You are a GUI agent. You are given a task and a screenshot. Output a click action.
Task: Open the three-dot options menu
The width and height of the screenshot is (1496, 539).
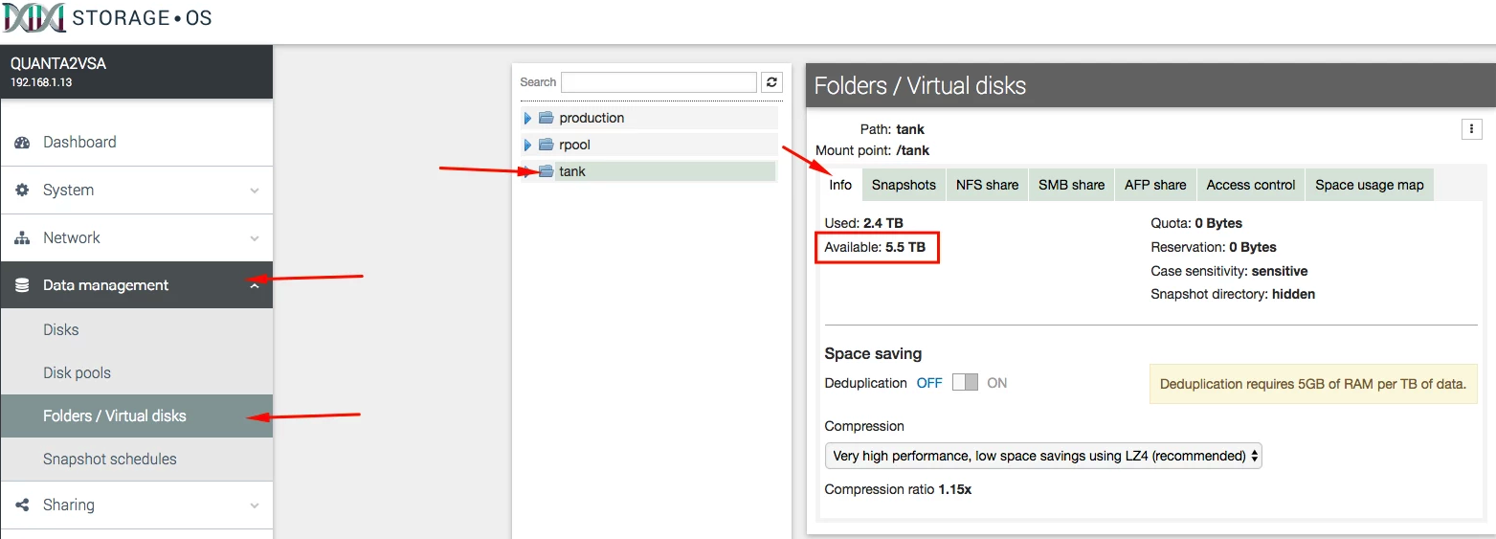(1471, 128)
